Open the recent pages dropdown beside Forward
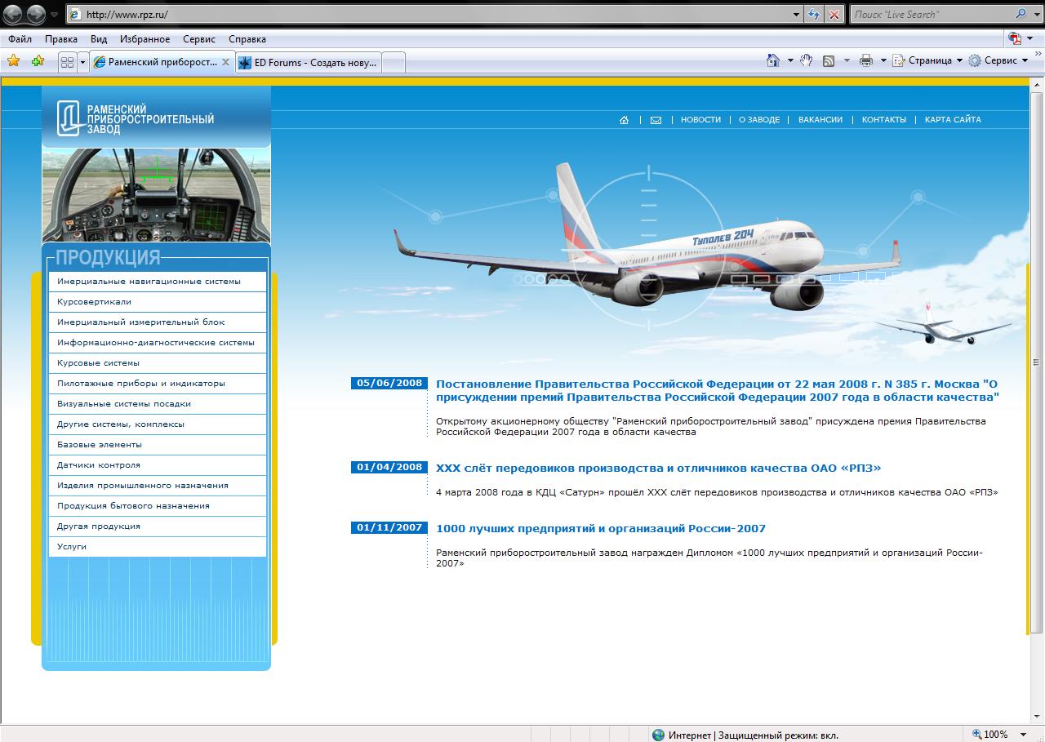The height and width of the screenshot is (742, 1045). click(x=55, y=15)
